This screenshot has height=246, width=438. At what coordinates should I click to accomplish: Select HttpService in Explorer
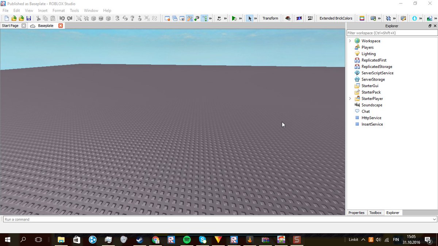pyautogui.click(x=372, y=118)
